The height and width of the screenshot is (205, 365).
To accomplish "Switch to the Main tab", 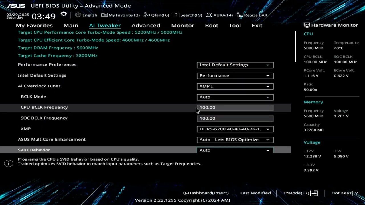I will tap(71, 26).
